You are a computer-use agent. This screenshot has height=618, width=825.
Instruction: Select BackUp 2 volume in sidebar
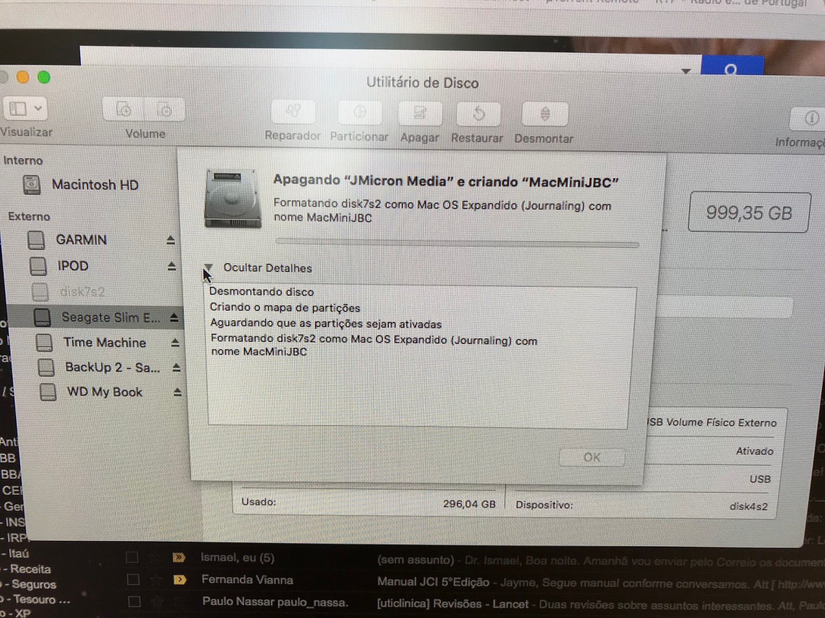click(x=112, y=367)
